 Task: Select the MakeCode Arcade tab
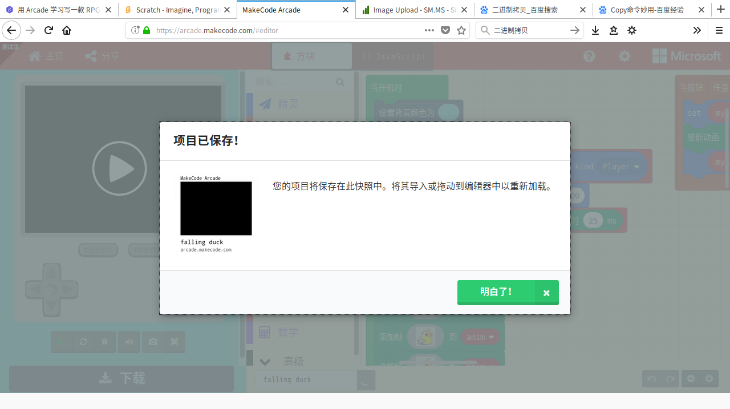pos(296,10)
